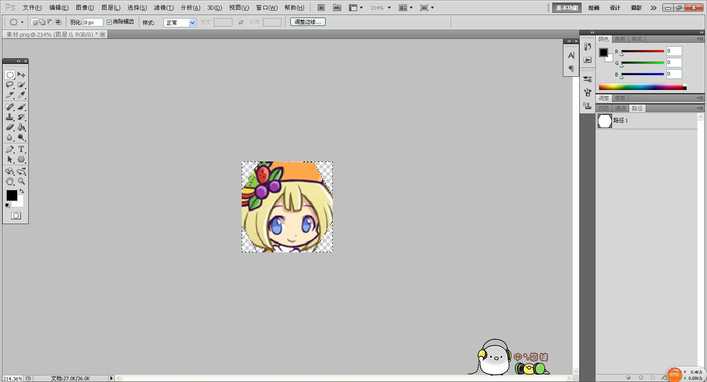The height and width of the screenshot is (382, 707).
Task: Select the Path Selection tool
Action: (x=10, y=160)
